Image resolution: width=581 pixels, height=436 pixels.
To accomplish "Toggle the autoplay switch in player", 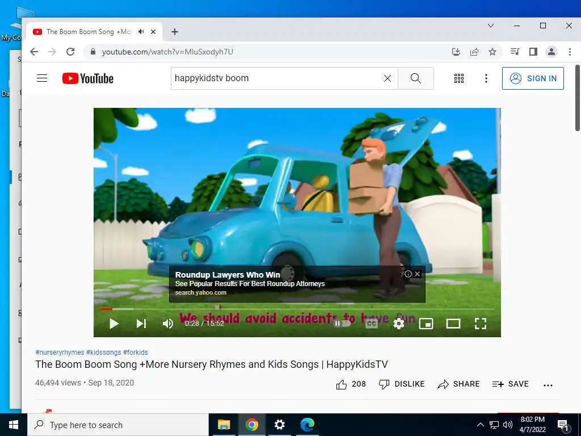I will [342, 323].
